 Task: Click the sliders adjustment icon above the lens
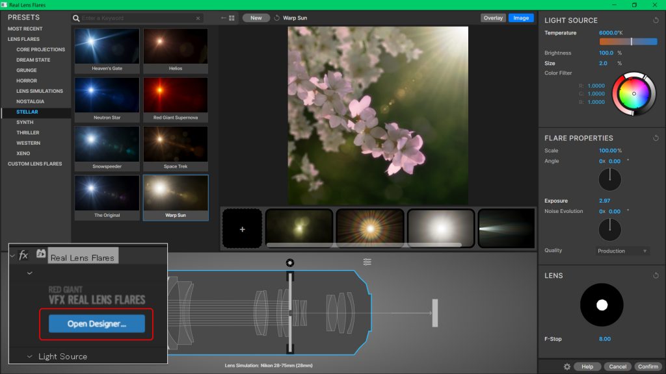click(367, 262)
